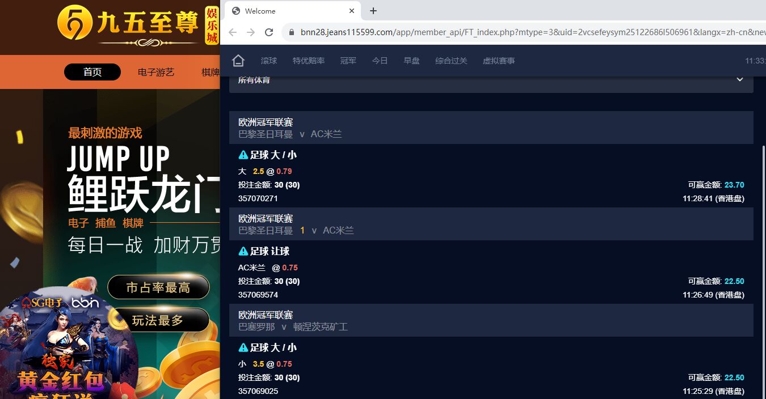Click warning icon beside 足球 大 / 小 for bet 357070271
The height and width of the screenshot is (399, 766).
[243, 155]
